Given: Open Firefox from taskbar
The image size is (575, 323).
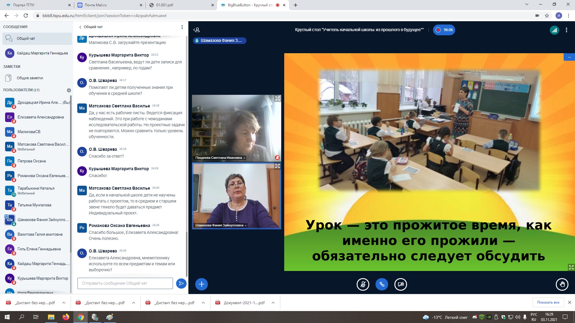Looking at the screenshot, I should (66, 317).
